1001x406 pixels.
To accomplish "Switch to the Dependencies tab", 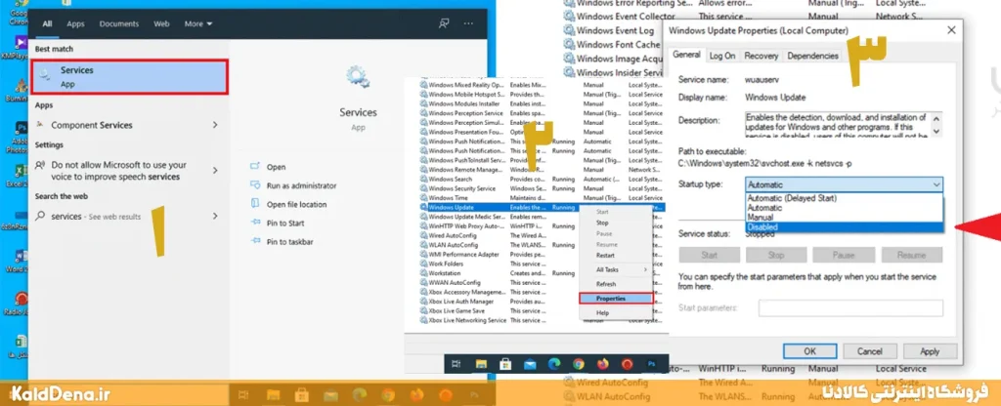I will point(812,56).
